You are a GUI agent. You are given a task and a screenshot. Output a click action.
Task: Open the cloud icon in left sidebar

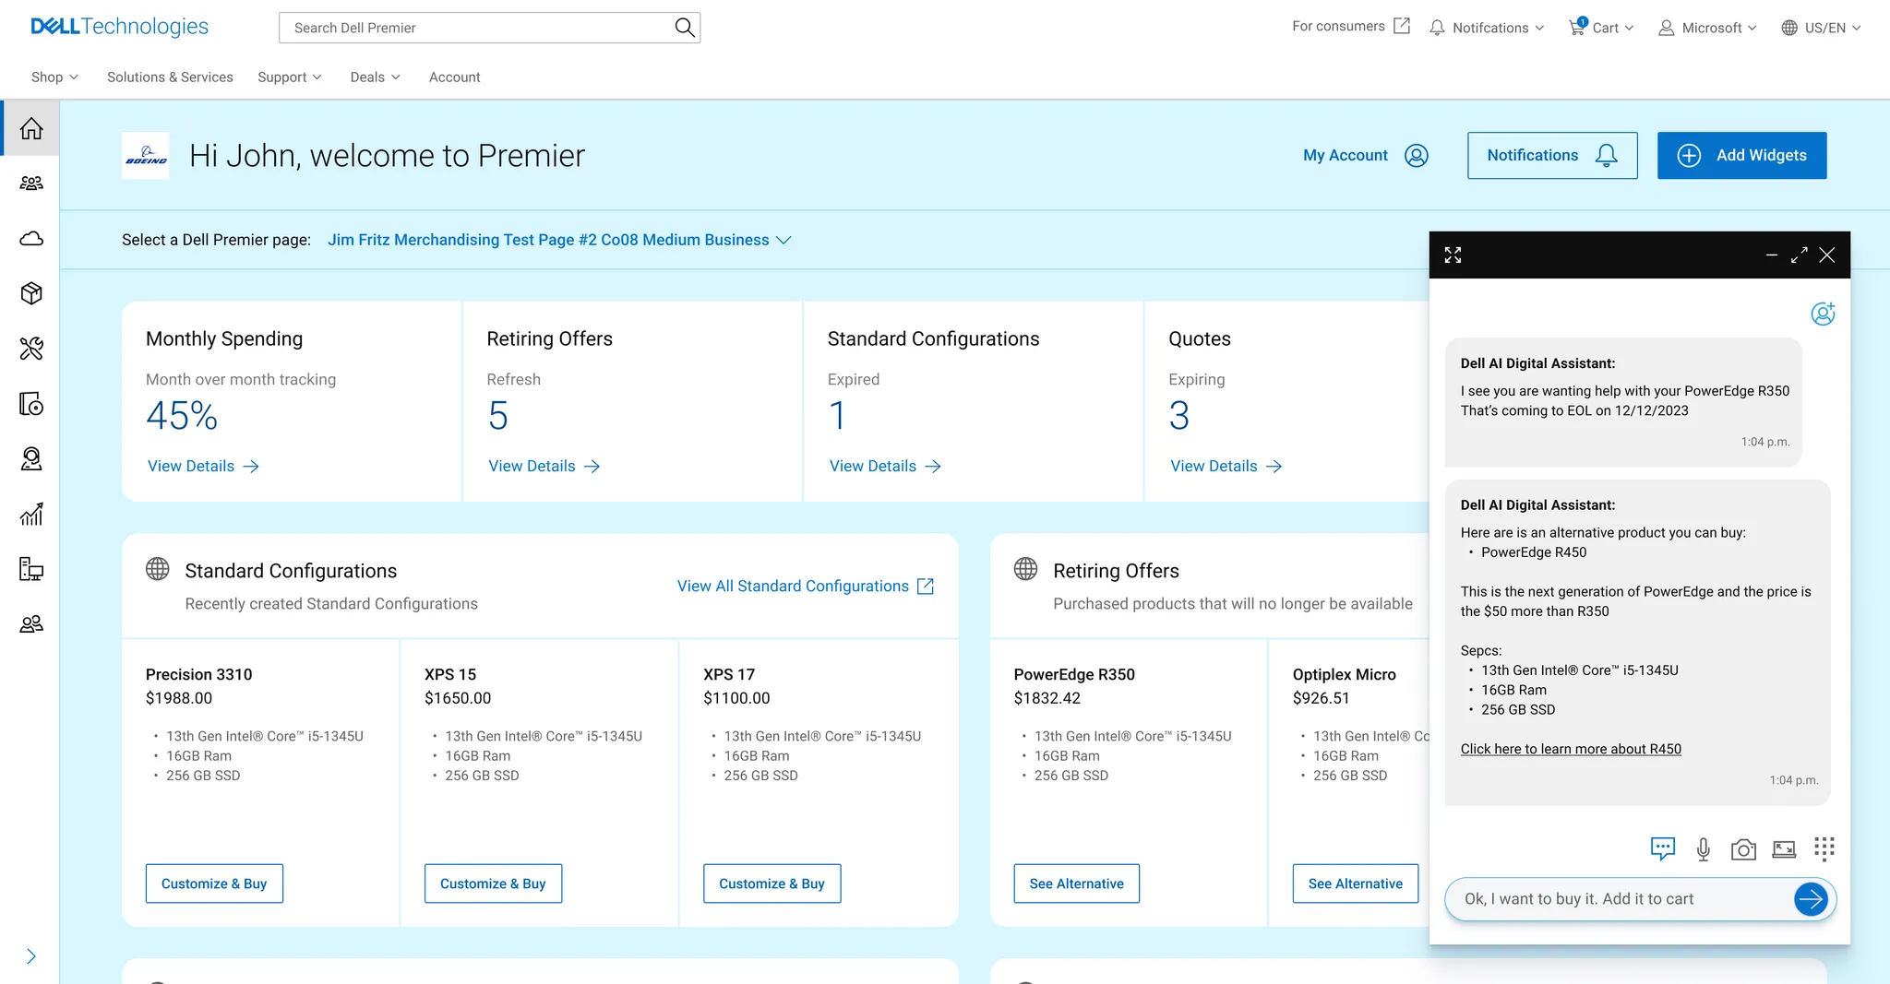pyautogui.click(x=31, y=239)
